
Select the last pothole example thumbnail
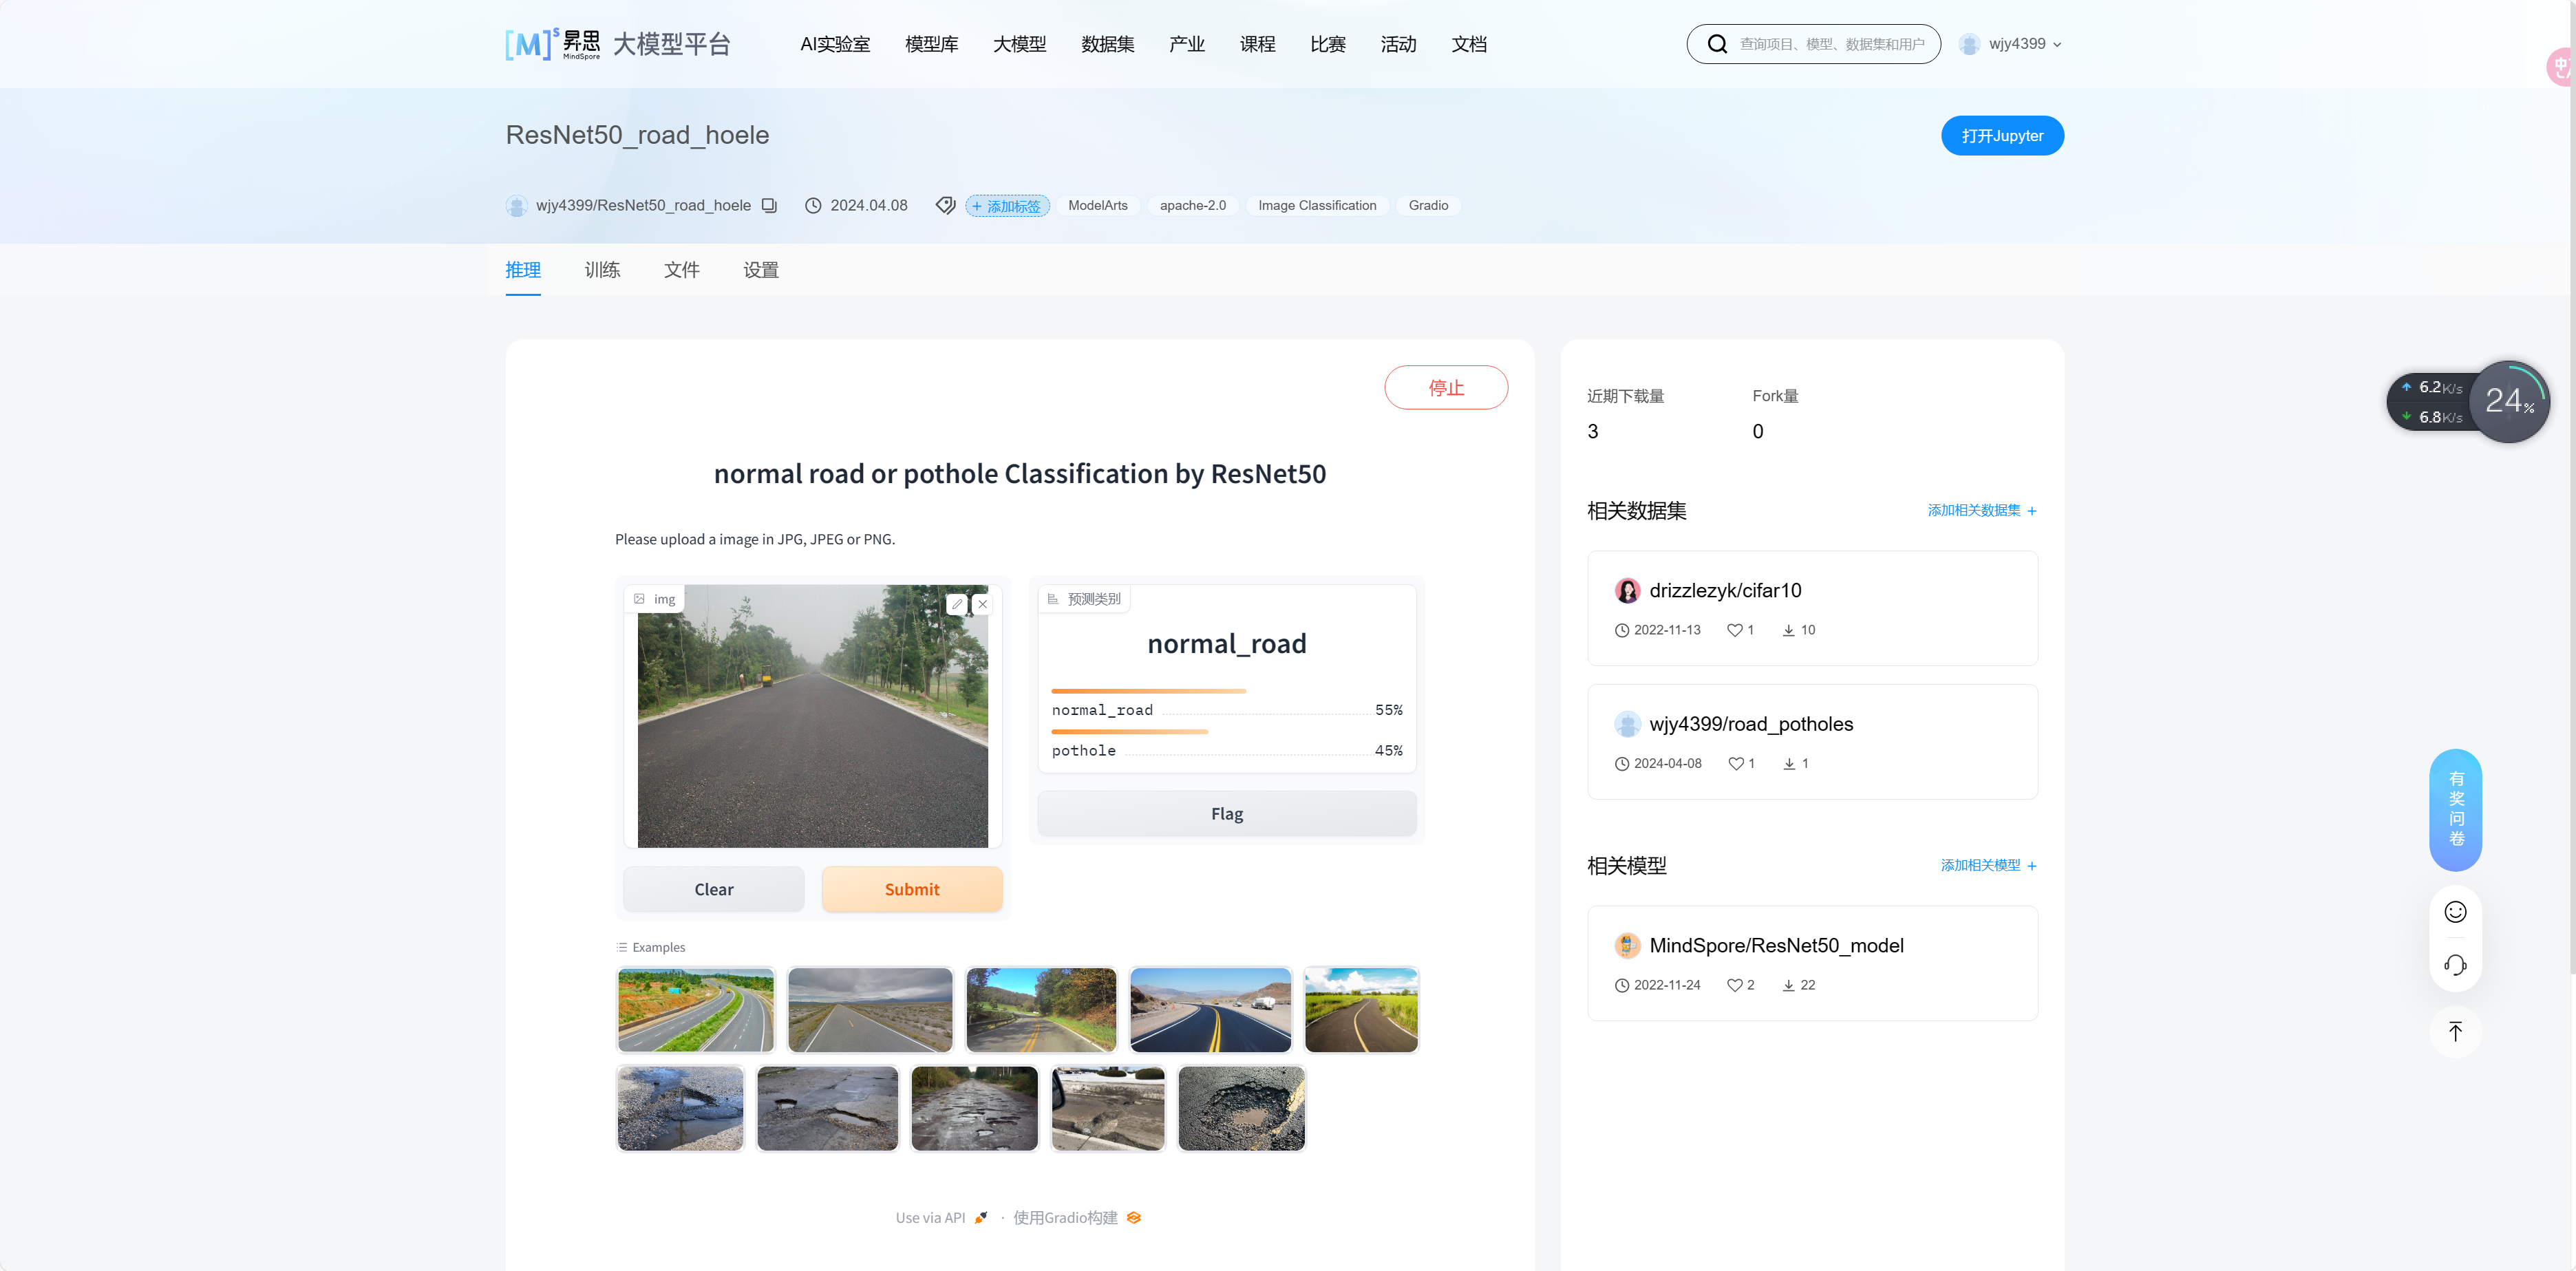[1241, 1108]
